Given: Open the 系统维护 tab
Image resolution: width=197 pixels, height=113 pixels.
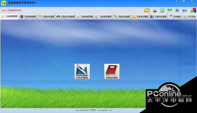Looking at the screenshot, I should click(175, 17).
